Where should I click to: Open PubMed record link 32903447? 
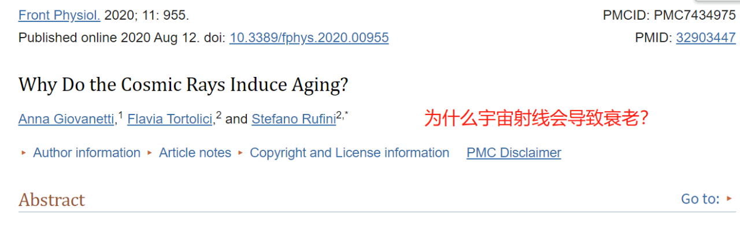tap(706, 38)
